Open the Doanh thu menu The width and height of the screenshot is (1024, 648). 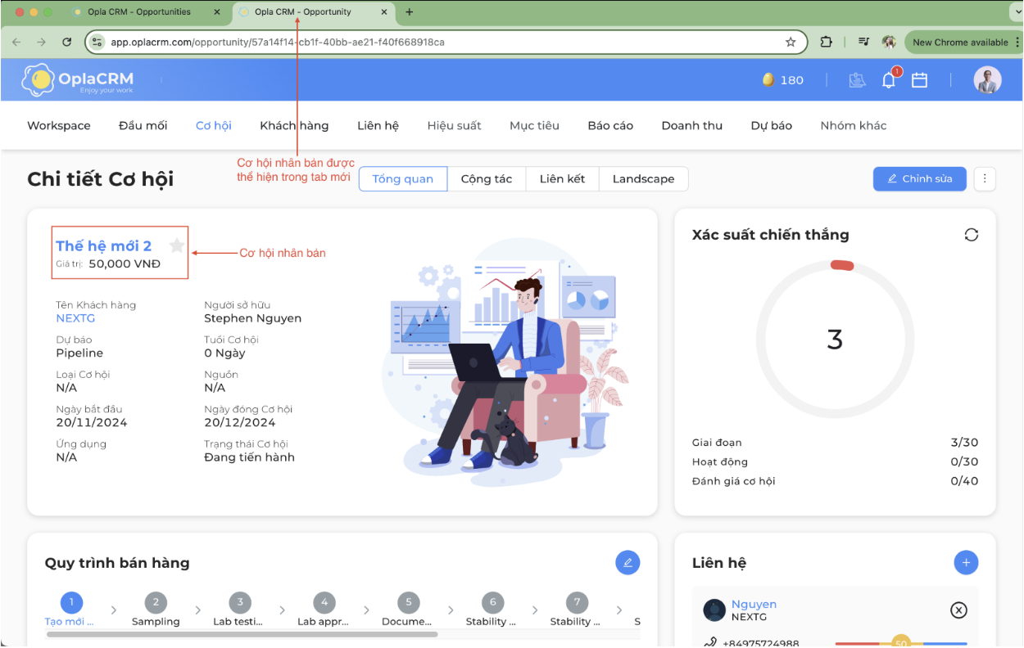692,125
